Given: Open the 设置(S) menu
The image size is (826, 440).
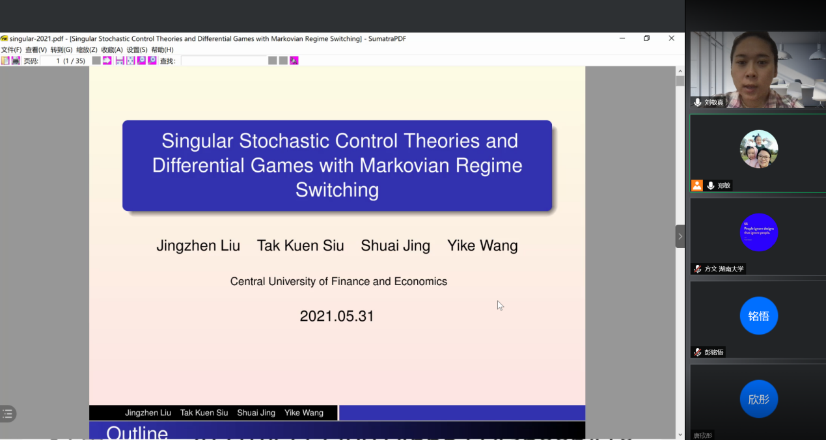Looking at the screenshot, I should pos(137,49).
